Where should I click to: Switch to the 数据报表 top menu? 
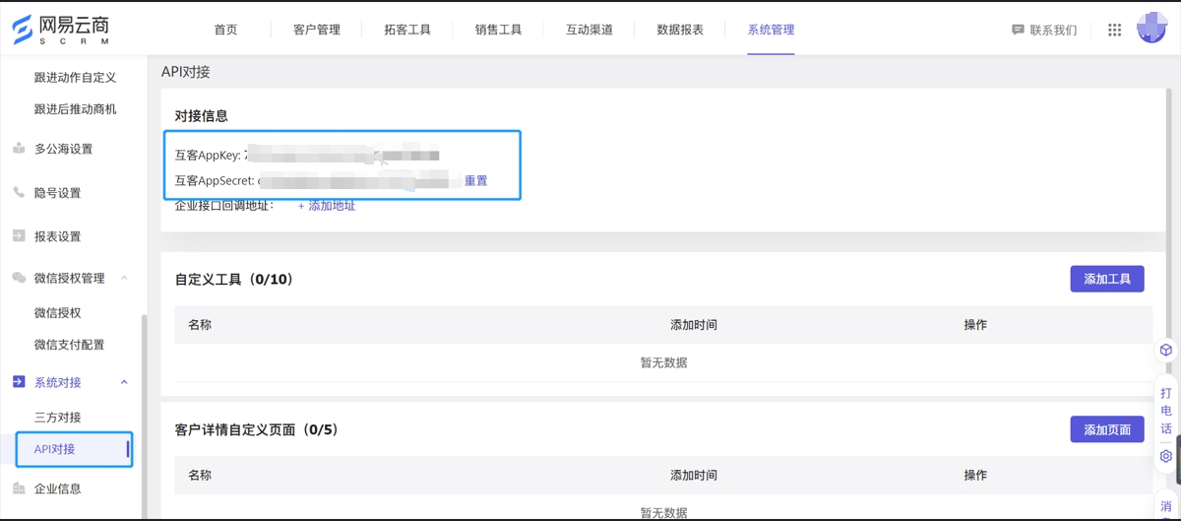coord(680,30)
